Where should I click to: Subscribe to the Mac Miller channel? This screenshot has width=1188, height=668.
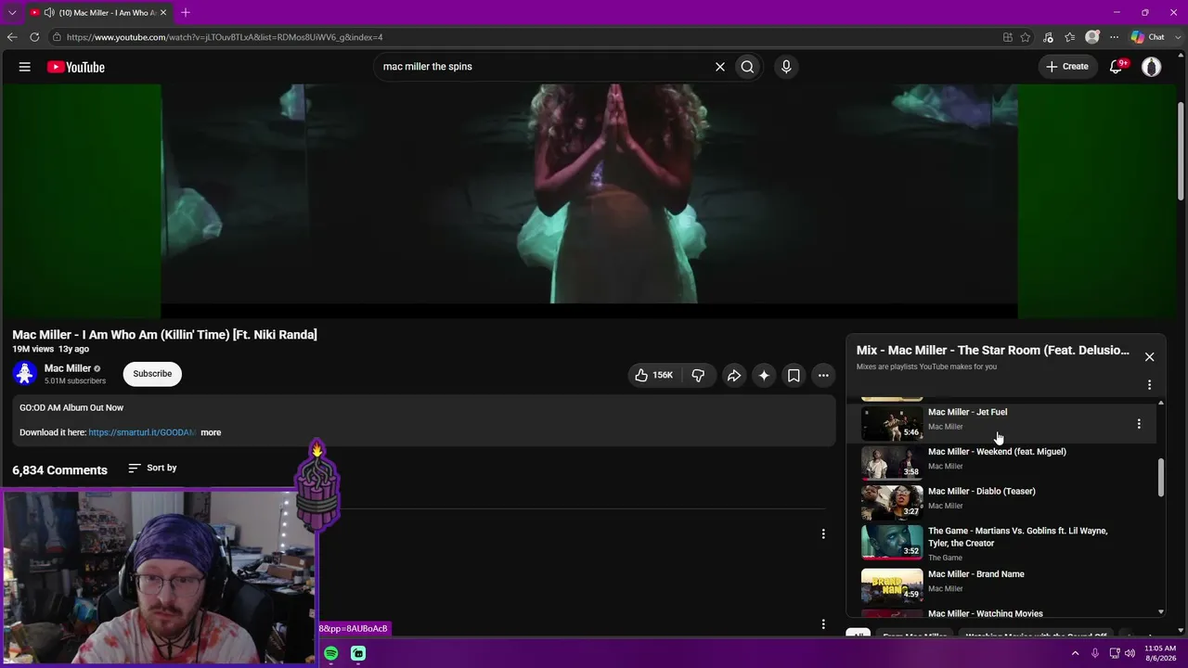(x=152, y=374)
